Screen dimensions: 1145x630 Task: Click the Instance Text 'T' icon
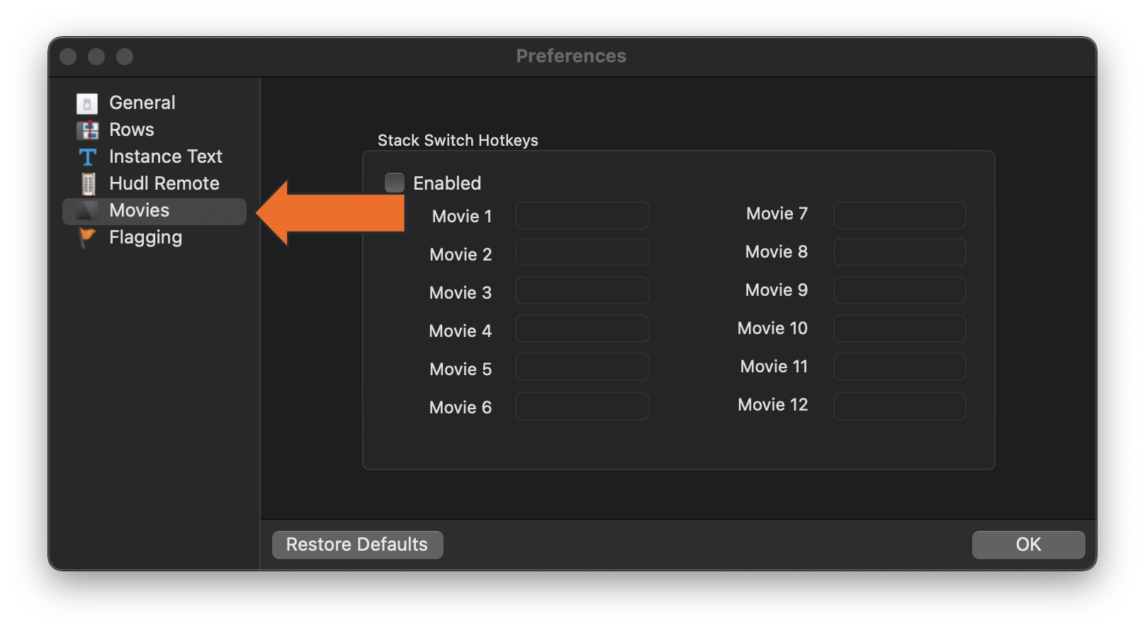click(87, 157)
